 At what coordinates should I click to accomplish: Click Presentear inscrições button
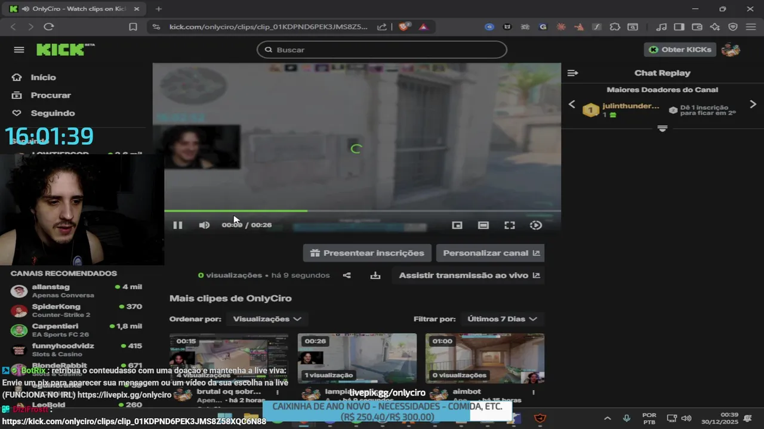click(367, 253)
